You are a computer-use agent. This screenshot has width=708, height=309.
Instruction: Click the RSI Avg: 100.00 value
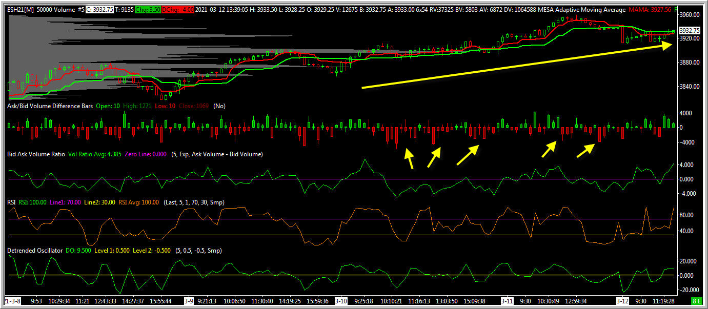pos(138,202)
